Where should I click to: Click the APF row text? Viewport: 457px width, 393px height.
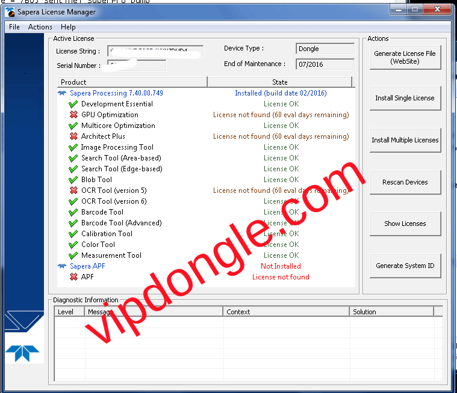coord(87,277)
